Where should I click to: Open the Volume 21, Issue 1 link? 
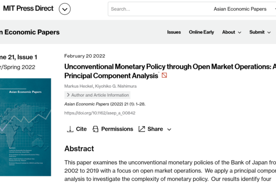(x=18, y=57)
